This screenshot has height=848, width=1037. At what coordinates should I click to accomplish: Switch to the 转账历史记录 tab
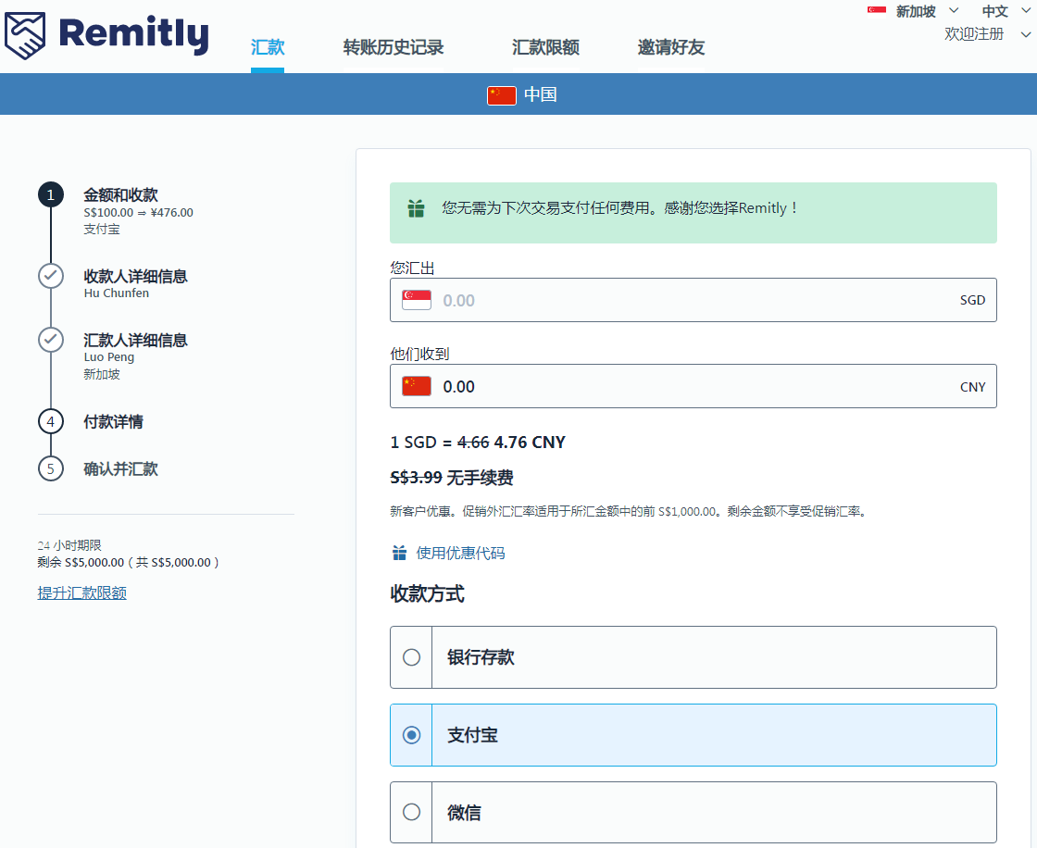click(394, 48)
